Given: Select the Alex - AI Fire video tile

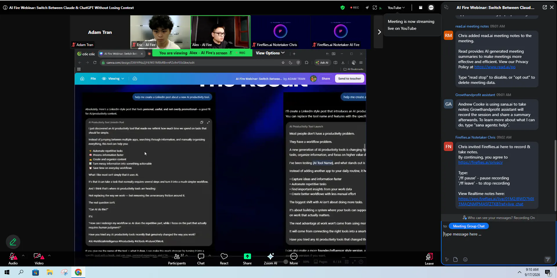Looking at the screenshot, I should click(x=220, y=32).
